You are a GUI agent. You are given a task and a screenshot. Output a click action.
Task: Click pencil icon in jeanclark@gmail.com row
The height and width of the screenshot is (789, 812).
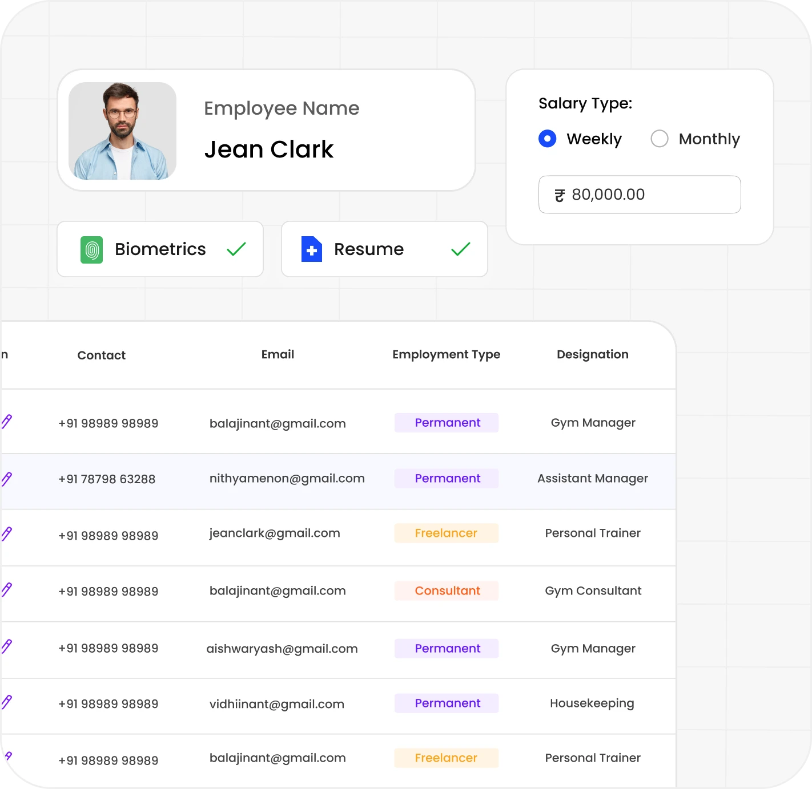6,533
